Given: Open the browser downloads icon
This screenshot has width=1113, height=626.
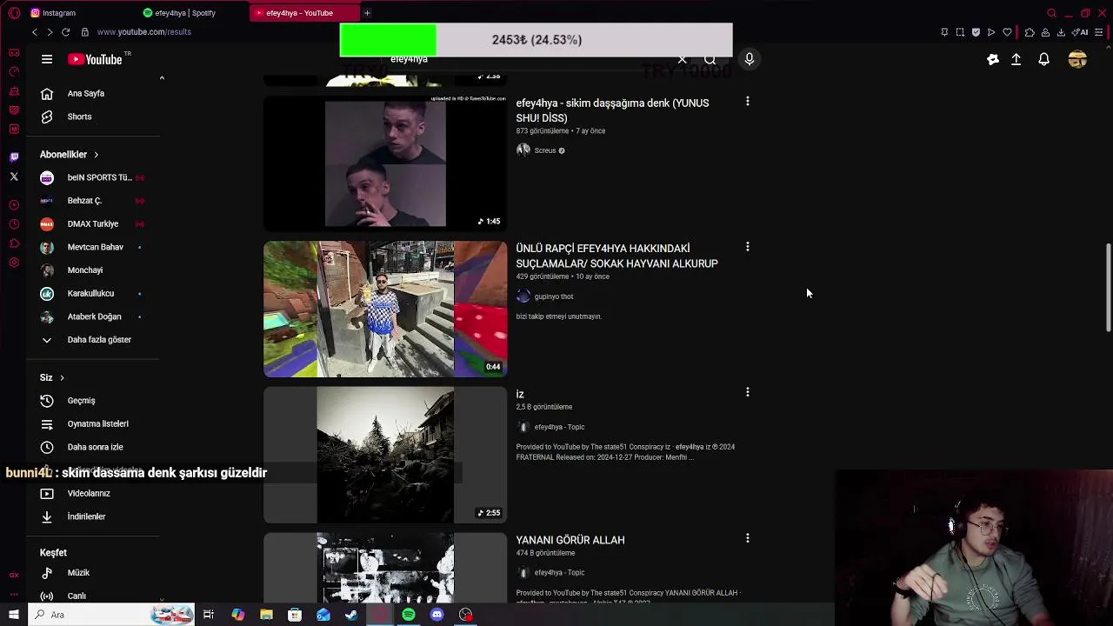Looking at the screenshot, I should pyautogui.click(x=1061, y=32).
